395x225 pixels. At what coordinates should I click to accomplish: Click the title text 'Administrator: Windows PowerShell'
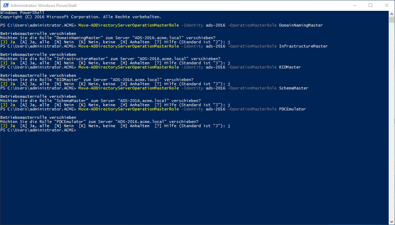click(43, 6)
